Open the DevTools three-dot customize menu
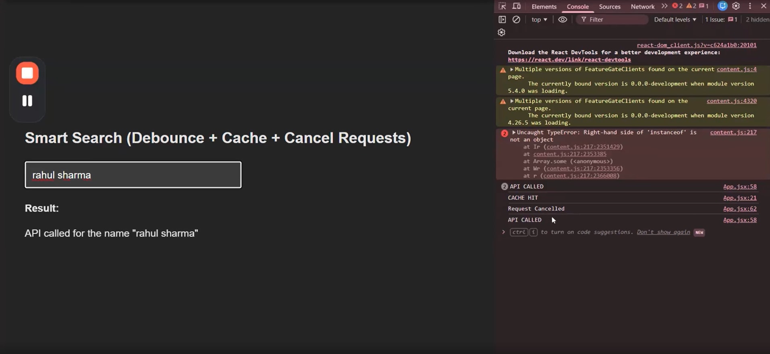Image resolution: width=770 pixels, height=354 pixels. pyautogui.click(x=750, y=6)
